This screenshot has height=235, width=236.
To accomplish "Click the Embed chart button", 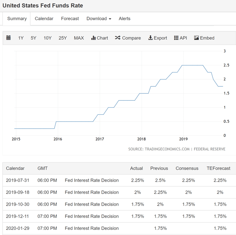I will point(204,38).
